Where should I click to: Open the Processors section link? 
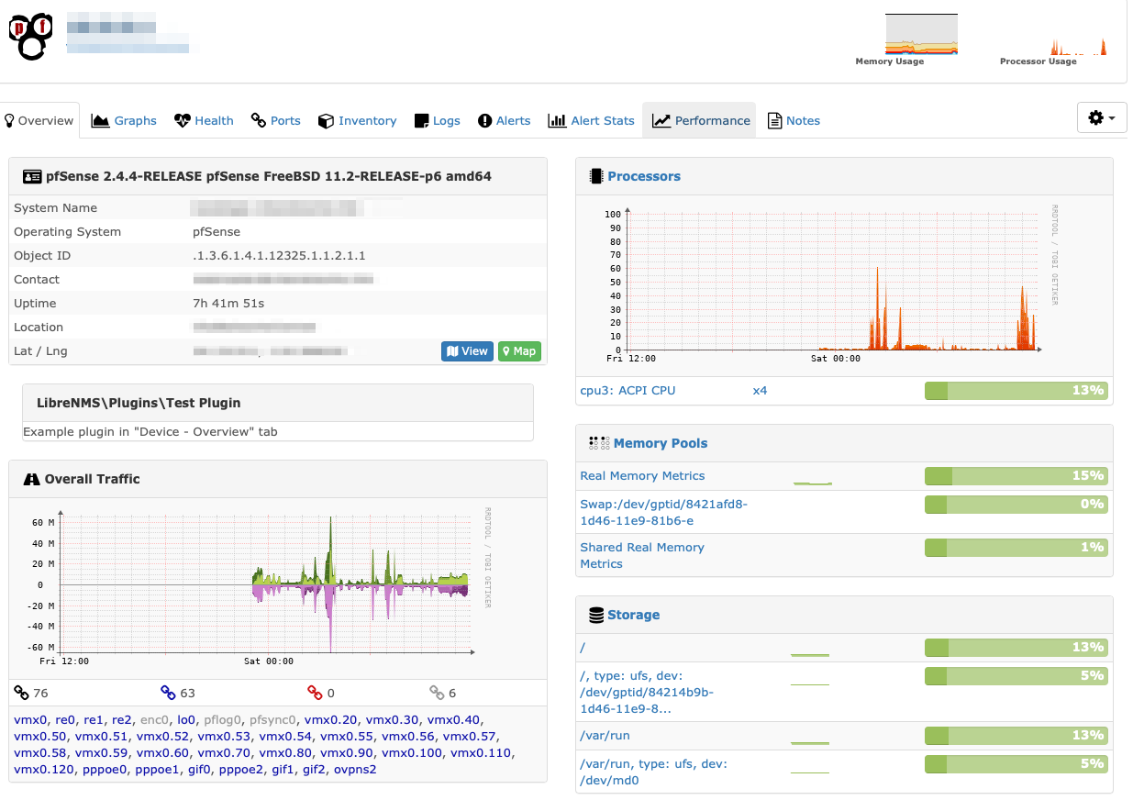(x=643, y=176)
